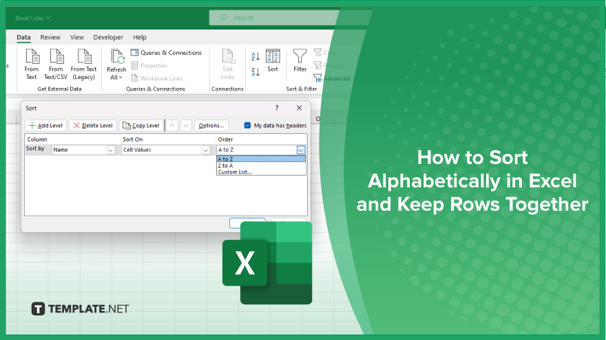Click the Advanced filter option
This screenshot has height=340, width=606.
(332, 78)
